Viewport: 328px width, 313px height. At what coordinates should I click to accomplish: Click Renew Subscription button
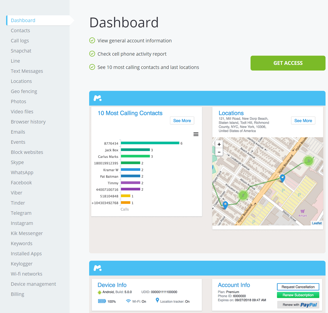(x=298, y=295)
